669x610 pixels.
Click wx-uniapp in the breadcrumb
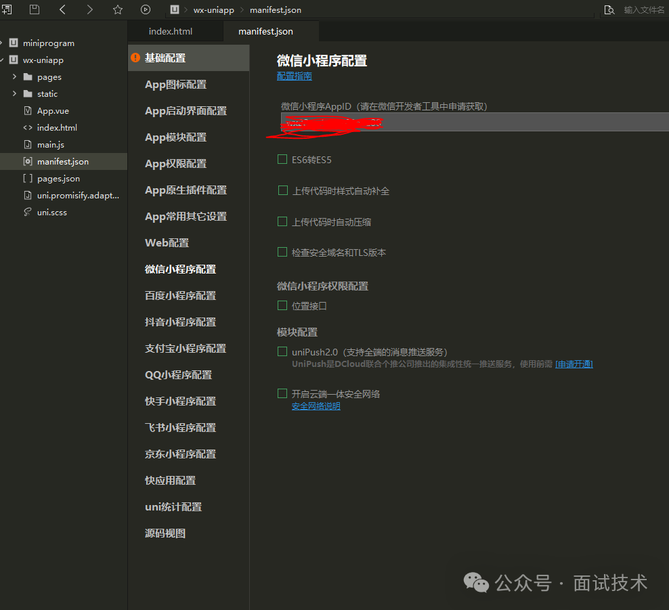pyautogui.click(x=214, y=9)
